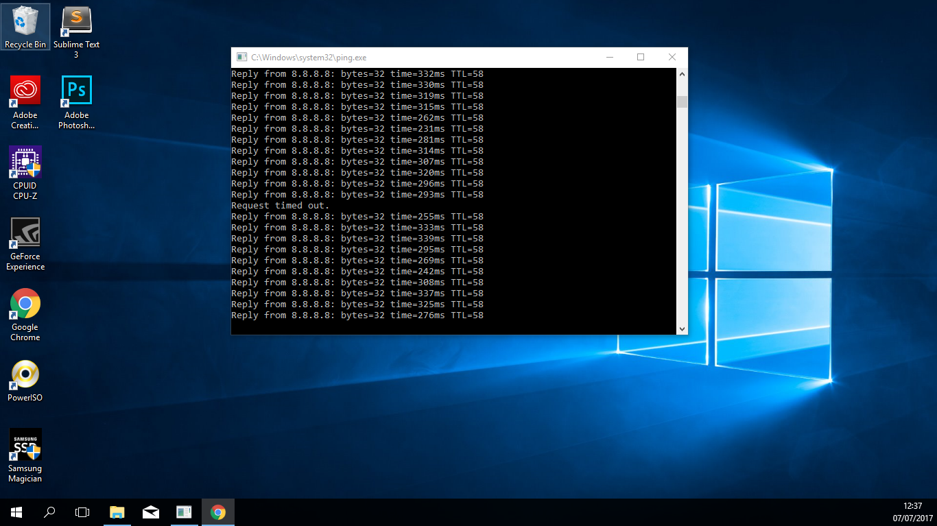Open File Explorer from the taskbar
This screenshot has width=937, height=526.
coord(117,512)
